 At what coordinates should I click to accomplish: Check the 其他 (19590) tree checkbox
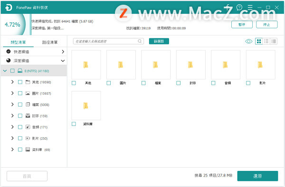[20, 82]
